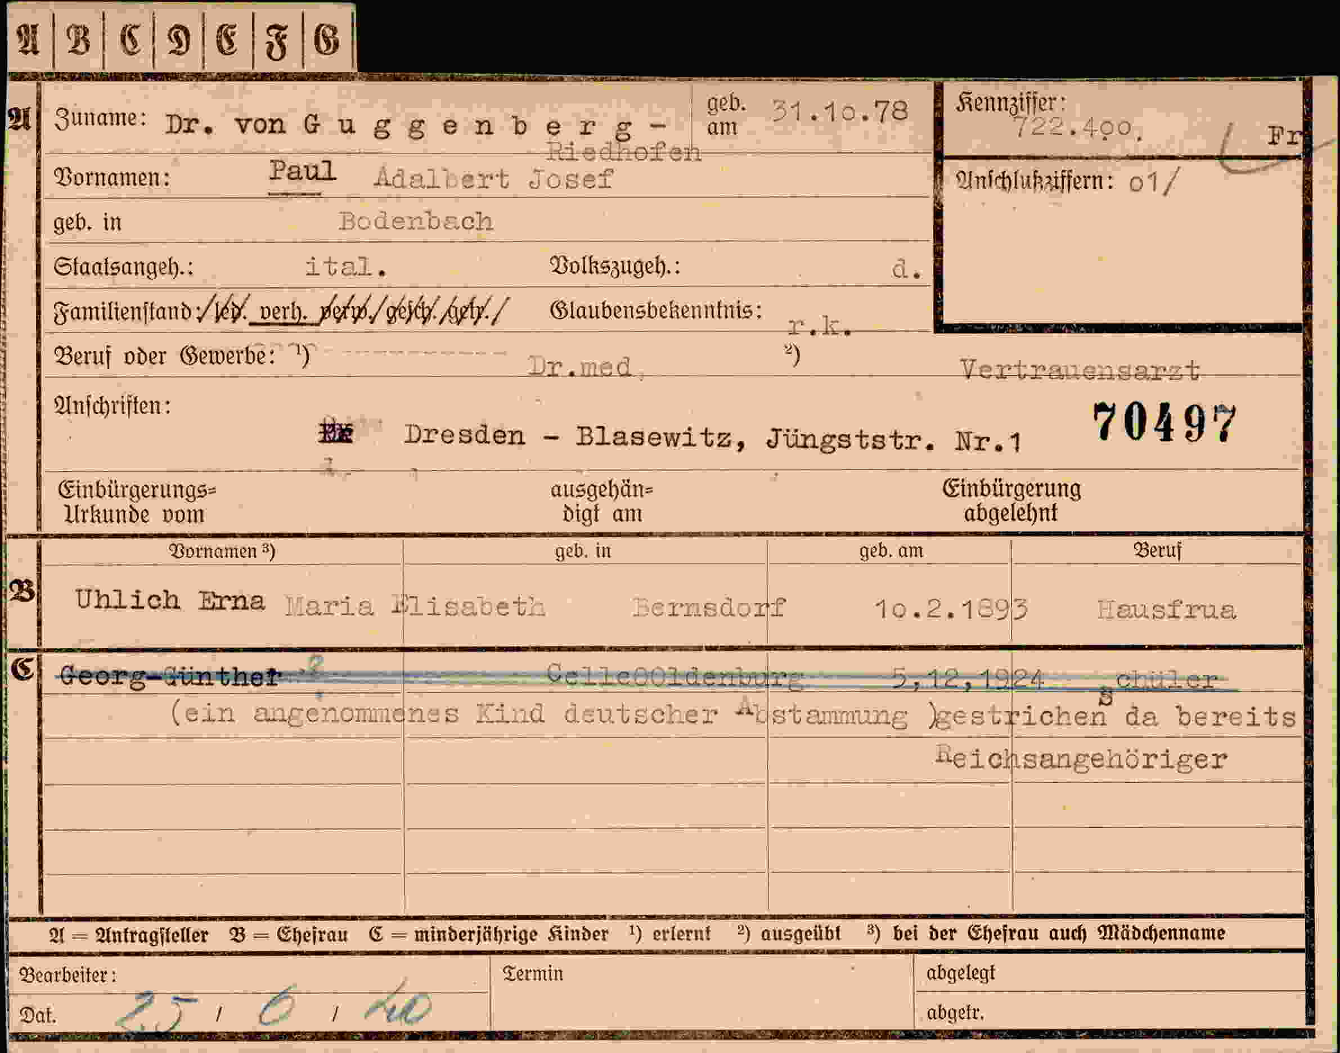The width and height of the screenshot is (1340, 1053).
Task: Select index tab letter E
Action: (x=227, y=40)
